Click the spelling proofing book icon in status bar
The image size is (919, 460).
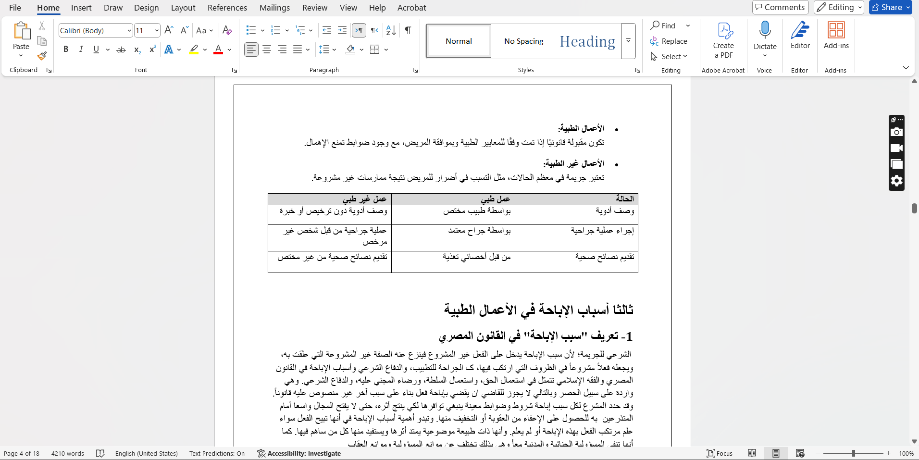[x=100, y=453]
